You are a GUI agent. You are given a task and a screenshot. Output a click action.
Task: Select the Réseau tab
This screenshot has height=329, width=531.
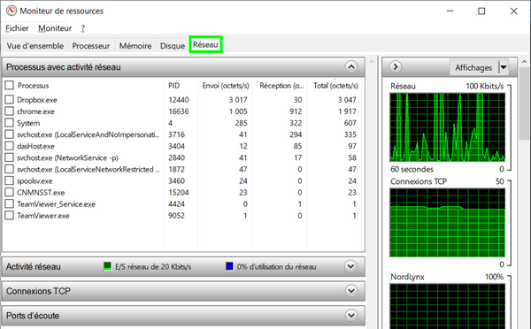(205, 45)
